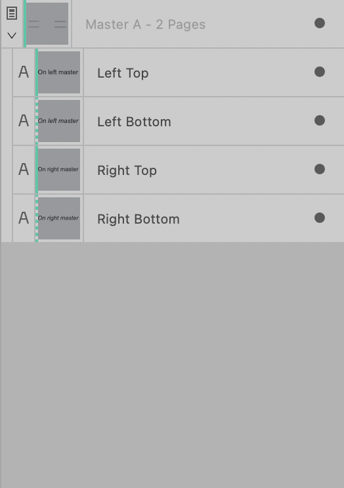Click text type icon of Right Top layer
This screenshot has height=488, width=344.
pyautogui.click(x=24, y=169)
